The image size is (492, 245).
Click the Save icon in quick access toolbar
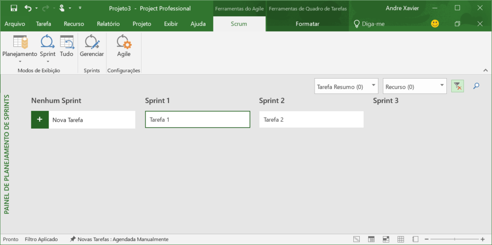pyautogui.click(x=14, y=8)
